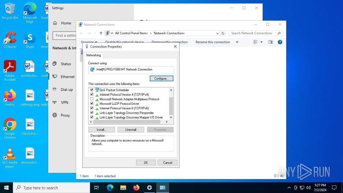Click Diagnose this connection
This screenshot has width=343, height=193.
[x=170, y=42]
